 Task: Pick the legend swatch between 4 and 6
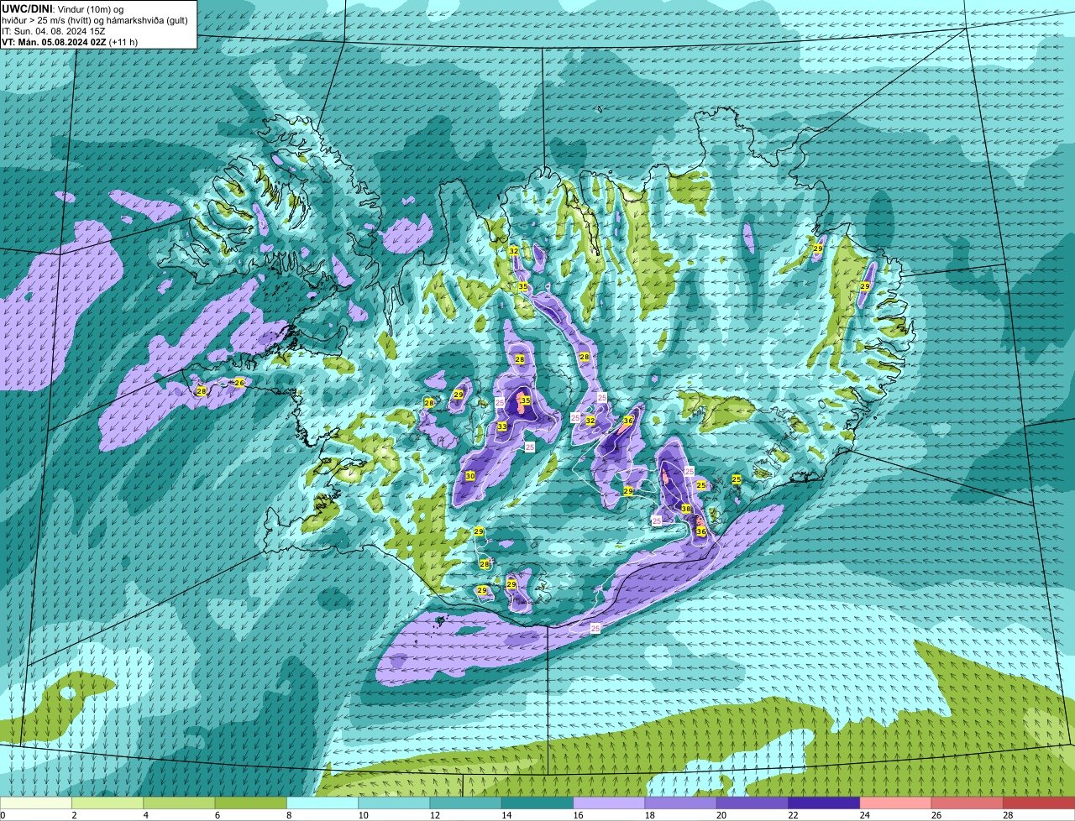click(x=179, y=803)
